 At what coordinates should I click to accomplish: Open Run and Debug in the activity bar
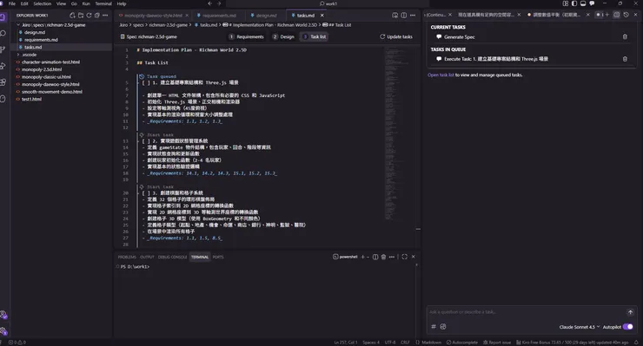[3, 66]
